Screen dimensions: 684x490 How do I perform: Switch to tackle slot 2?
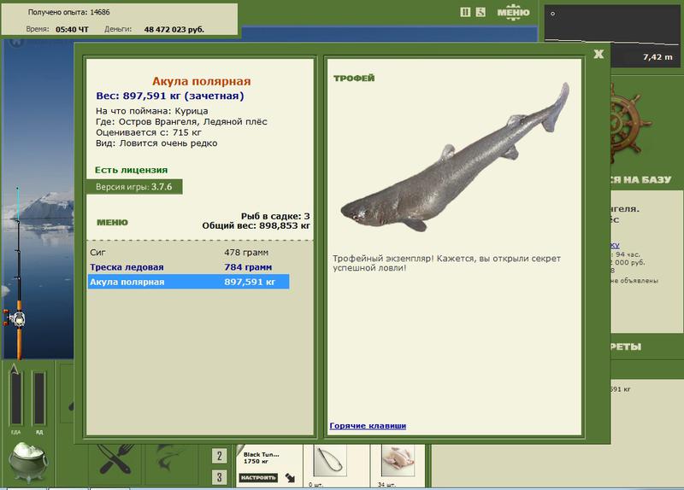220,456
